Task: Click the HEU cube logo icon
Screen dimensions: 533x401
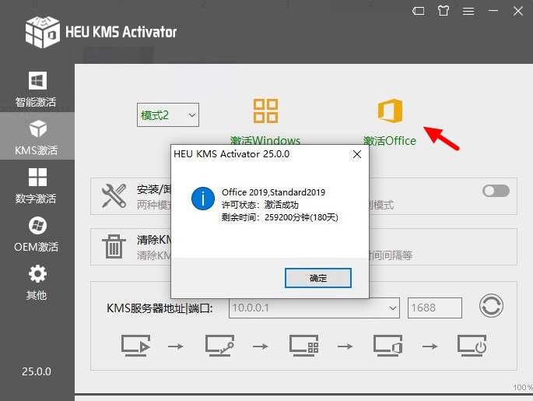Action: point(43,32)
